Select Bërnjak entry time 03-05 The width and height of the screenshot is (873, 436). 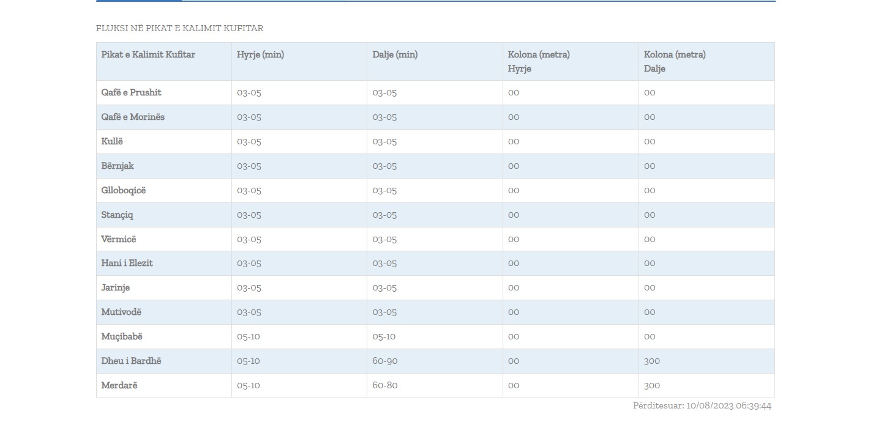tap(249, 166)
